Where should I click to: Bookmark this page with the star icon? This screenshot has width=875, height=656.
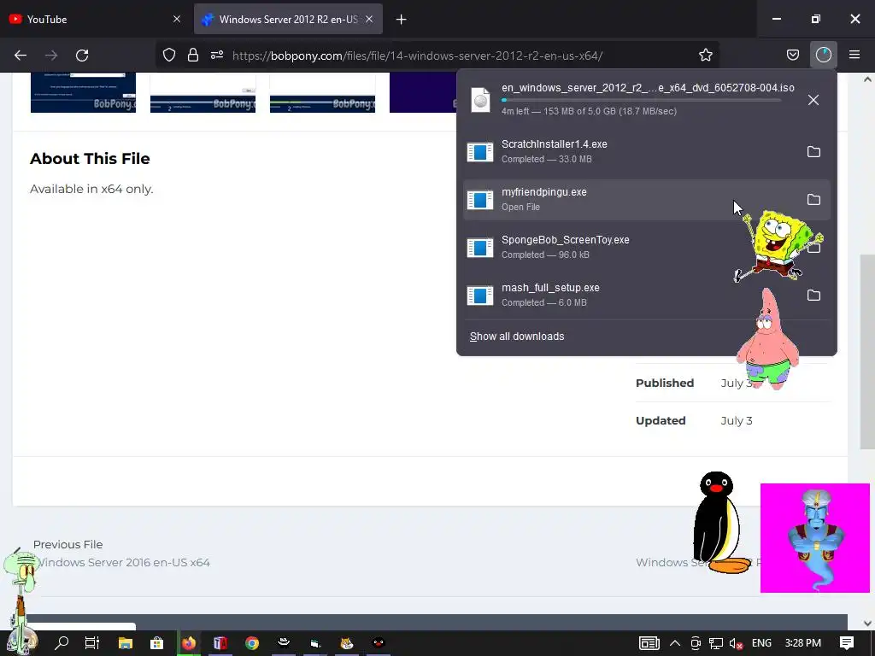pyautogui.click(x=705, y=56)
